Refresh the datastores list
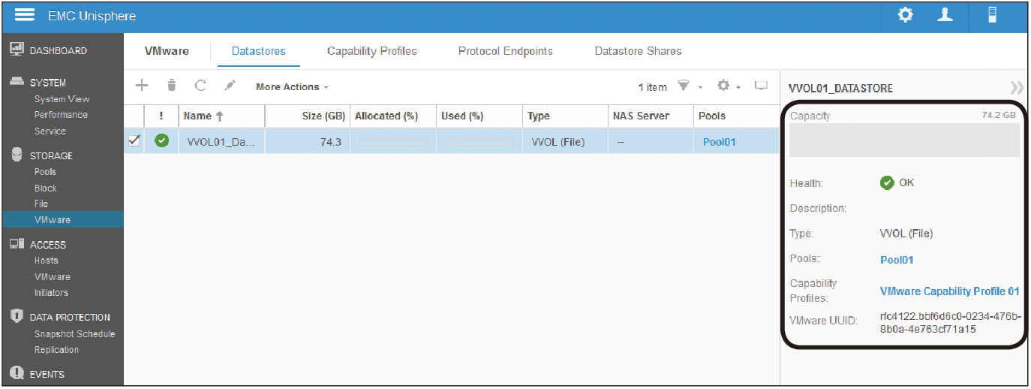 tap(200, 86)
